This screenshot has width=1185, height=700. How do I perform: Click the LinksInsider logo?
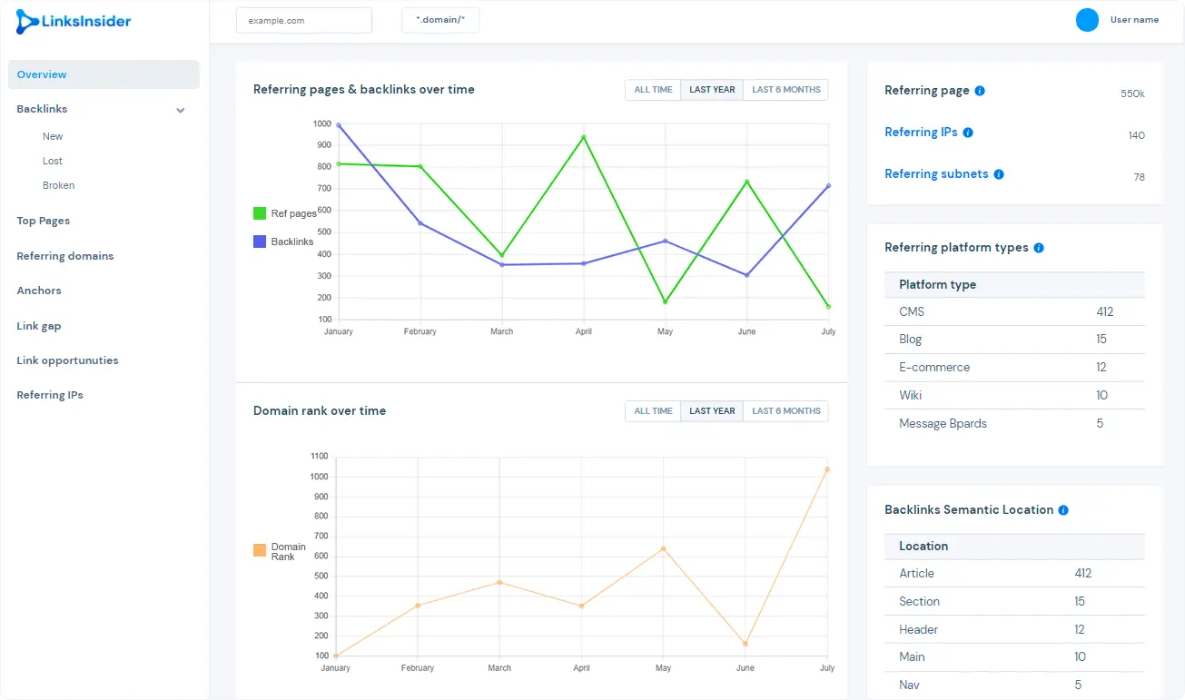pos(74,21)
